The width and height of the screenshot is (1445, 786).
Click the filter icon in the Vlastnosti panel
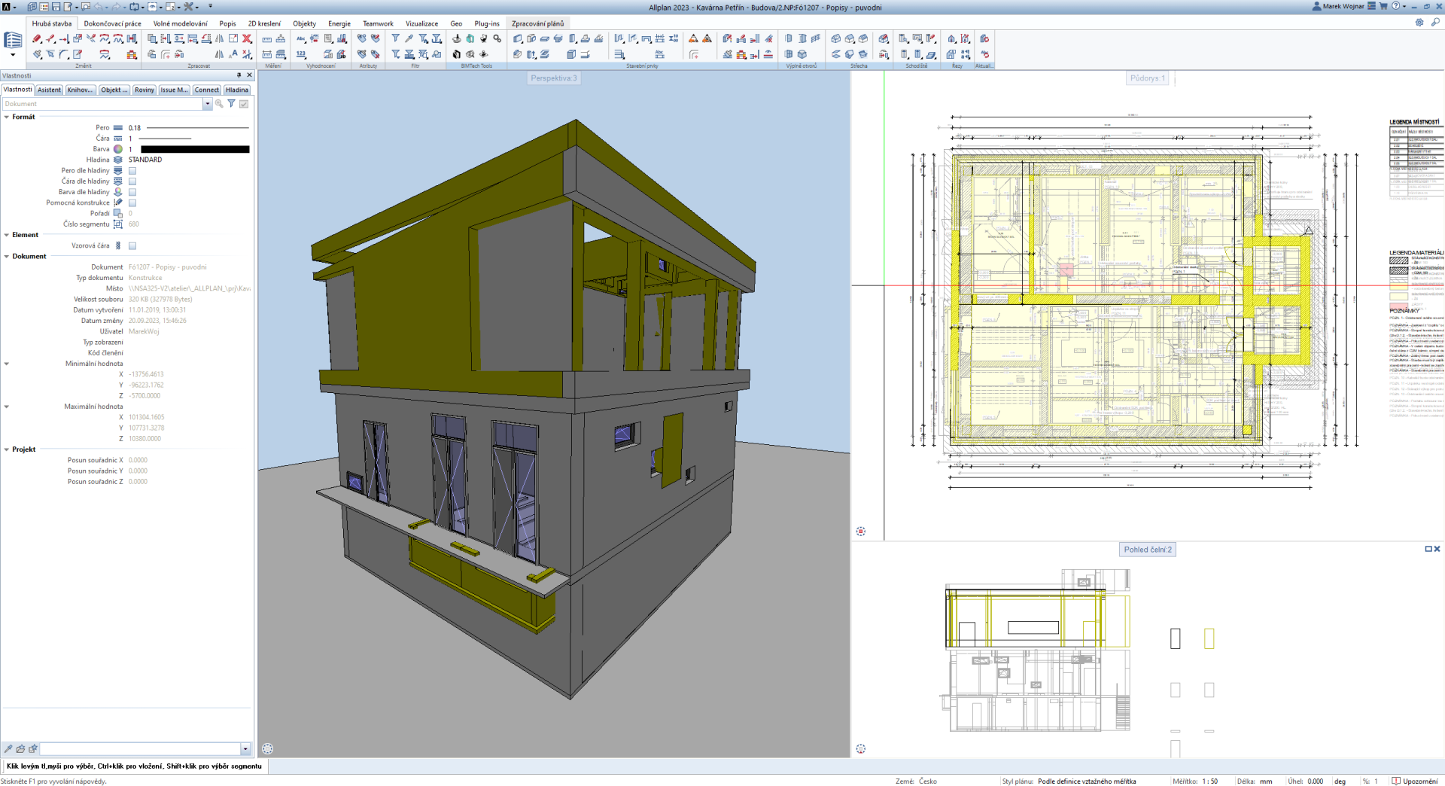pos(231,104)
